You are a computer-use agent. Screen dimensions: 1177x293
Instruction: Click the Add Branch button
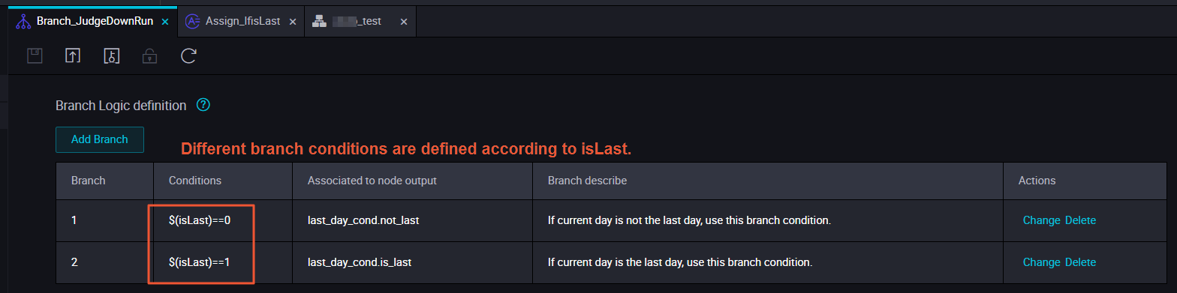pos(100,139)
